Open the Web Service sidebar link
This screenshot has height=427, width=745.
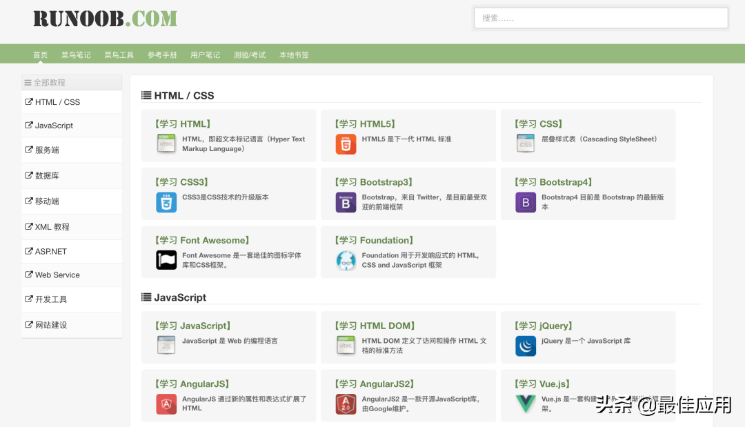[72, 275]
